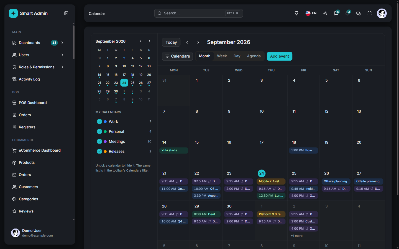Expand the Dashboards menu chevron

[62, 43]
